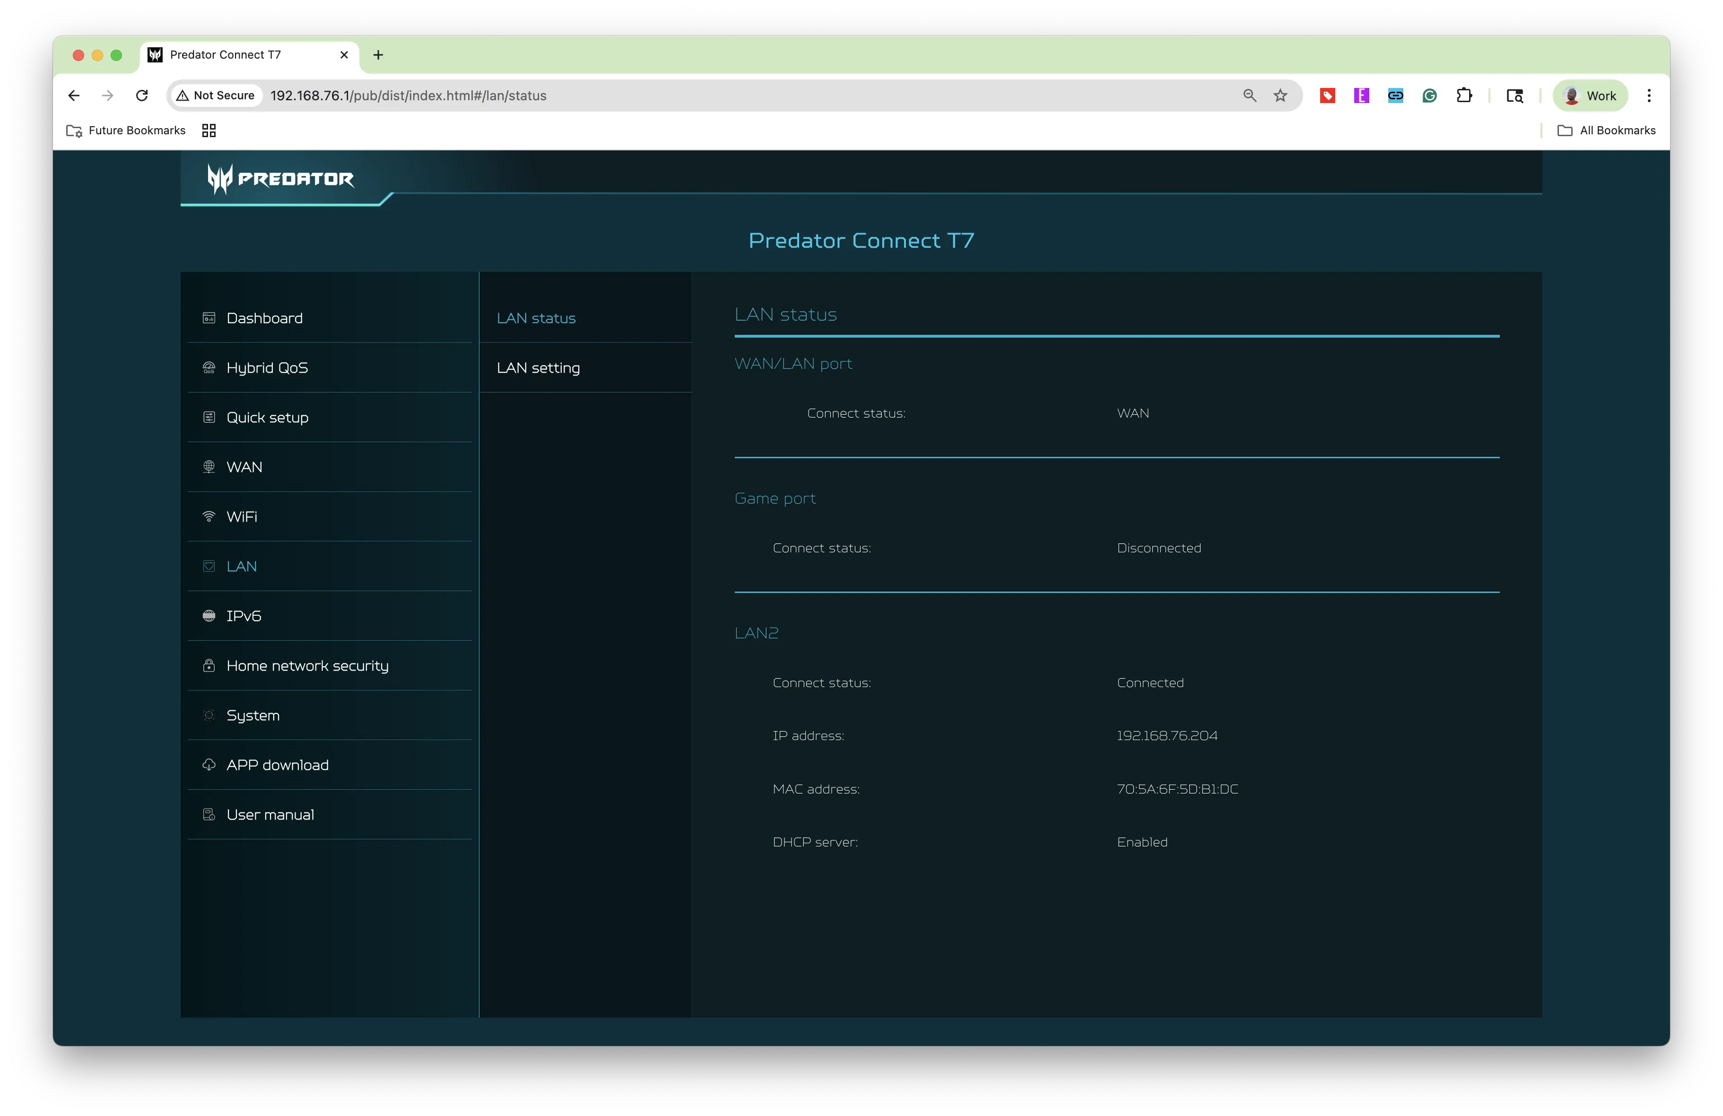Open the System menu item
Screen dimensions: 1723x1116
(330, 715)
